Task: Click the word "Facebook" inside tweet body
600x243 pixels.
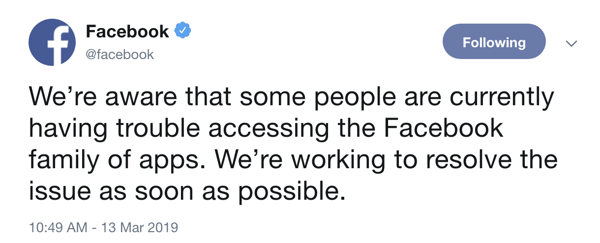Action: [x=443, y=129]
